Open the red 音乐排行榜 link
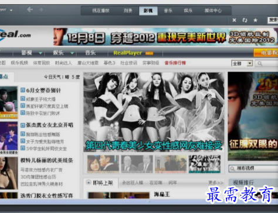 coord(175,63)
